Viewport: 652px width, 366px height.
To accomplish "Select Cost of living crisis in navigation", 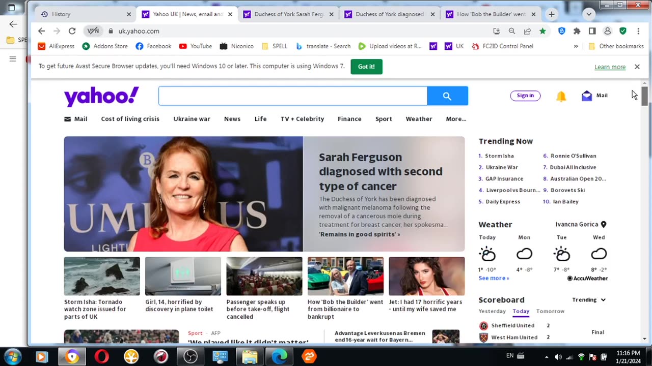I will [x=130, y=119].
